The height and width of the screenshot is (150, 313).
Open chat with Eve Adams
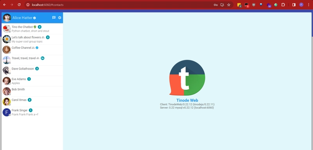click(32, 81)
